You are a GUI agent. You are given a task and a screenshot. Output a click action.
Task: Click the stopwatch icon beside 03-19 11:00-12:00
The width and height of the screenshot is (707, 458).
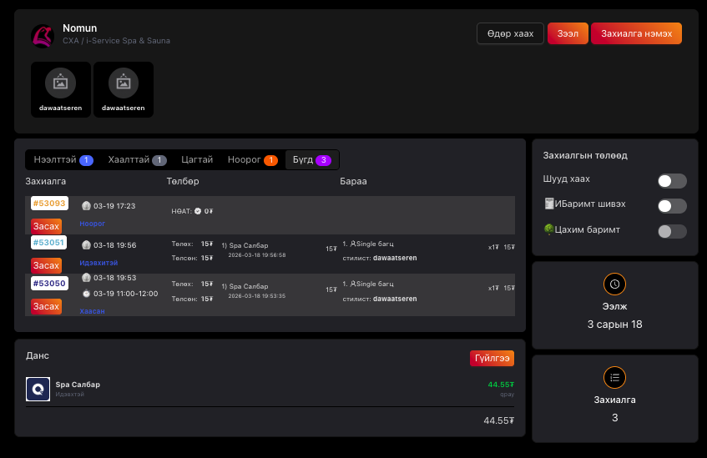[86, 294]
